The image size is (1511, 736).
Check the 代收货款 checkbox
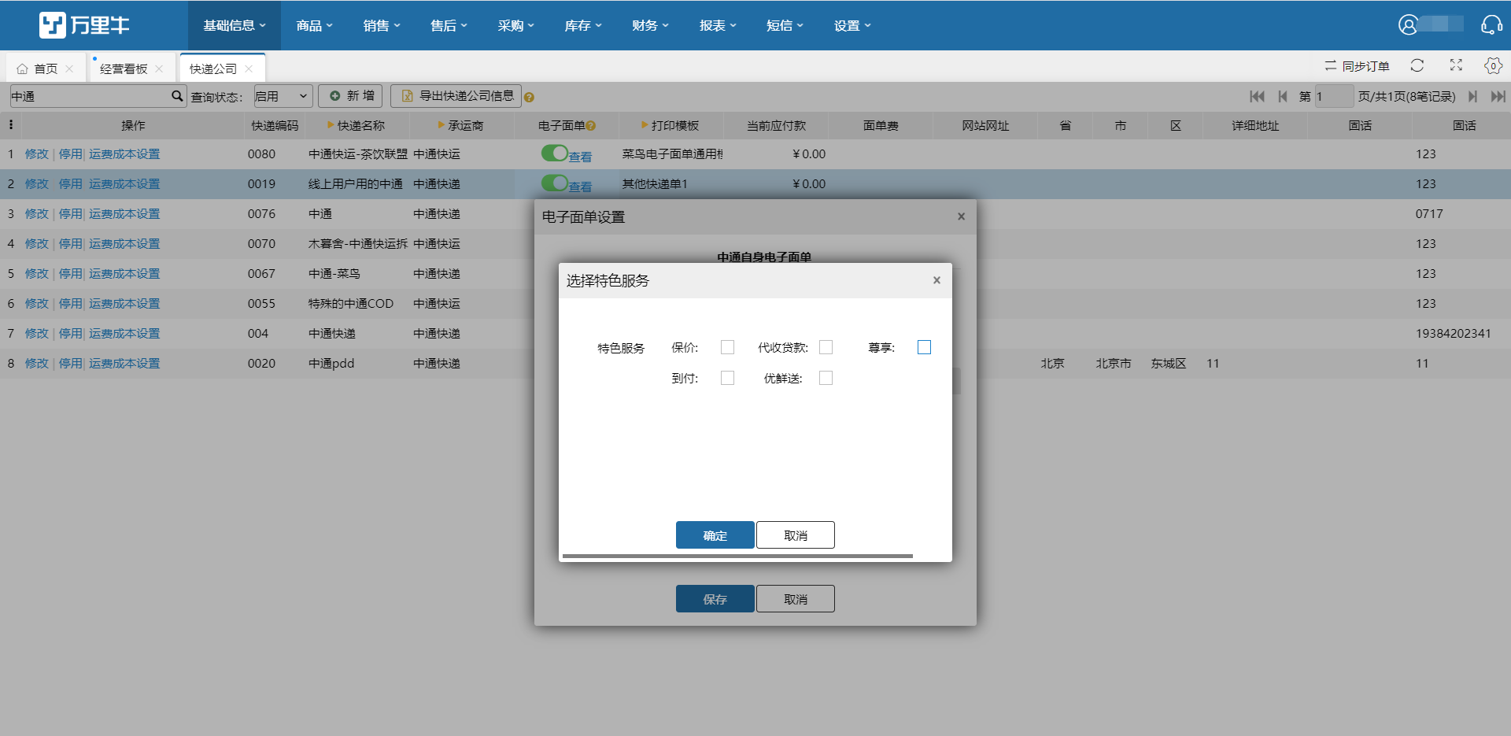point(826,347)
